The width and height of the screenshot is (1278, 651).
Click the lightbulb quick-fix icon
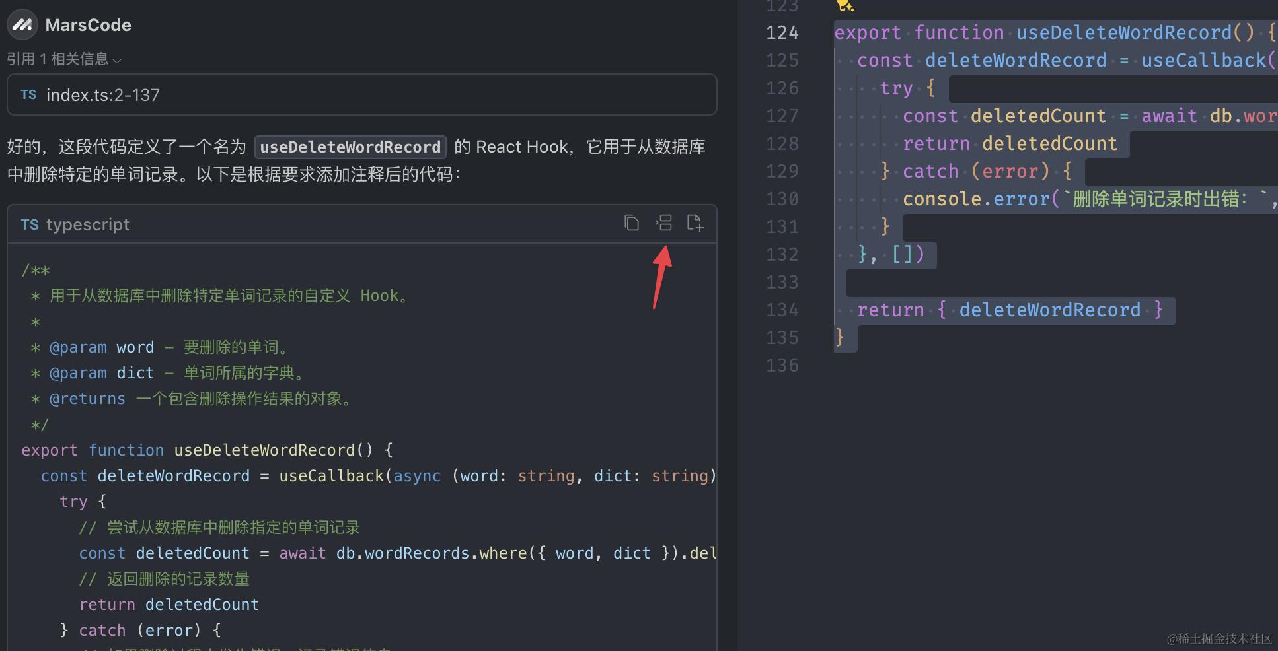(844, 5)
